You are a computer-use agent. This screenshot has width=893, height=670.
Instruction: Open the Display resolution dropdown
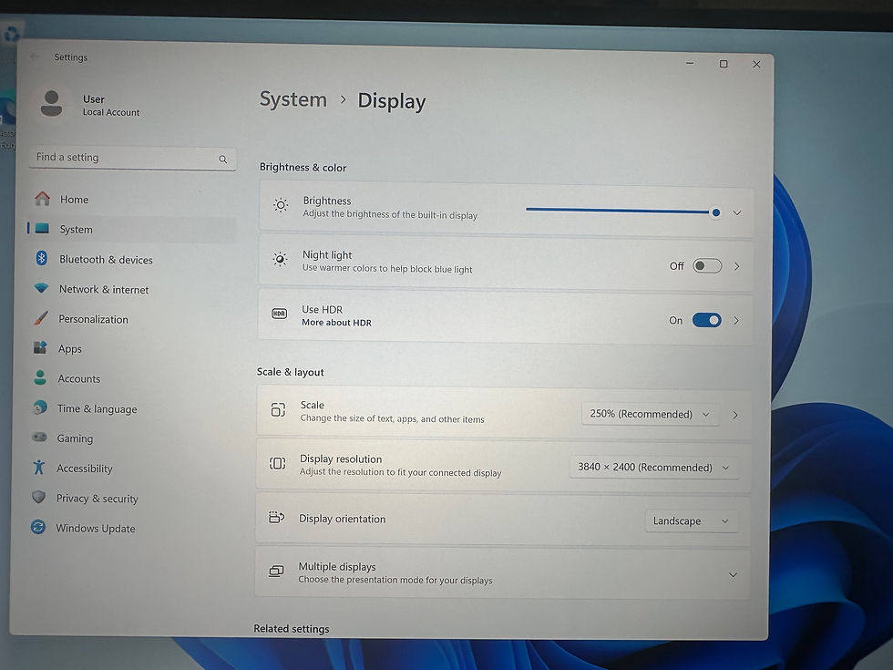point(653,467)
